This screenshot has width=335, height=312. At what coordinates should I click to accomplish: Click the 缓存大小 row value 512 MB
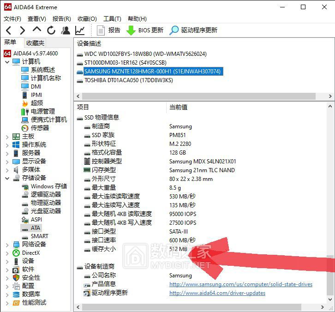pyautogui.click(x=178, y=249)
